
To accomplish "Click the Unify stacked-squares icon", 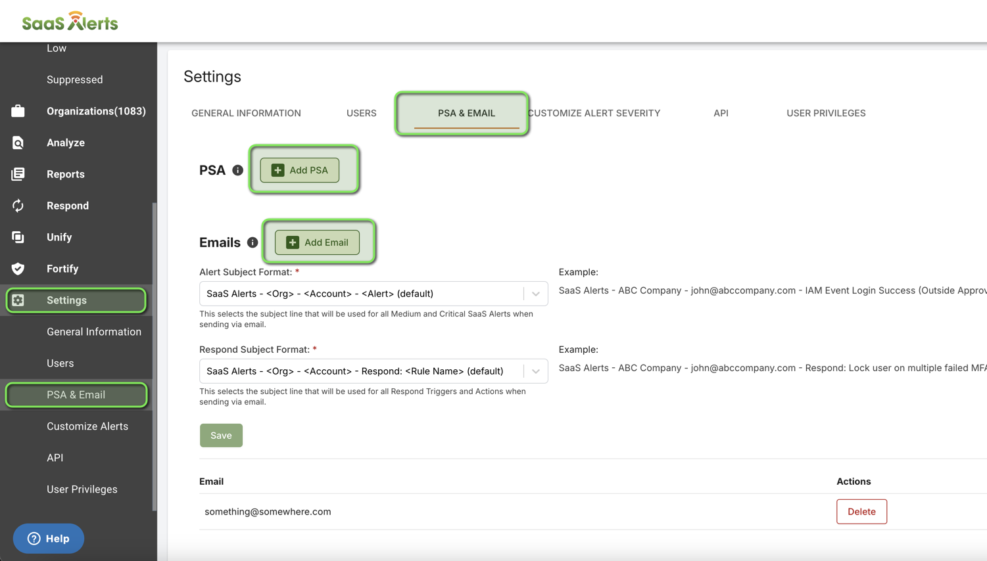I will (x=18, y=237).
